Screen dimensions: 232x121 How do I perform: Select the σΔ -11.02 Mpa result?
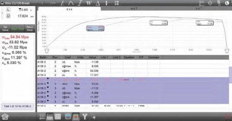point(14,47)
